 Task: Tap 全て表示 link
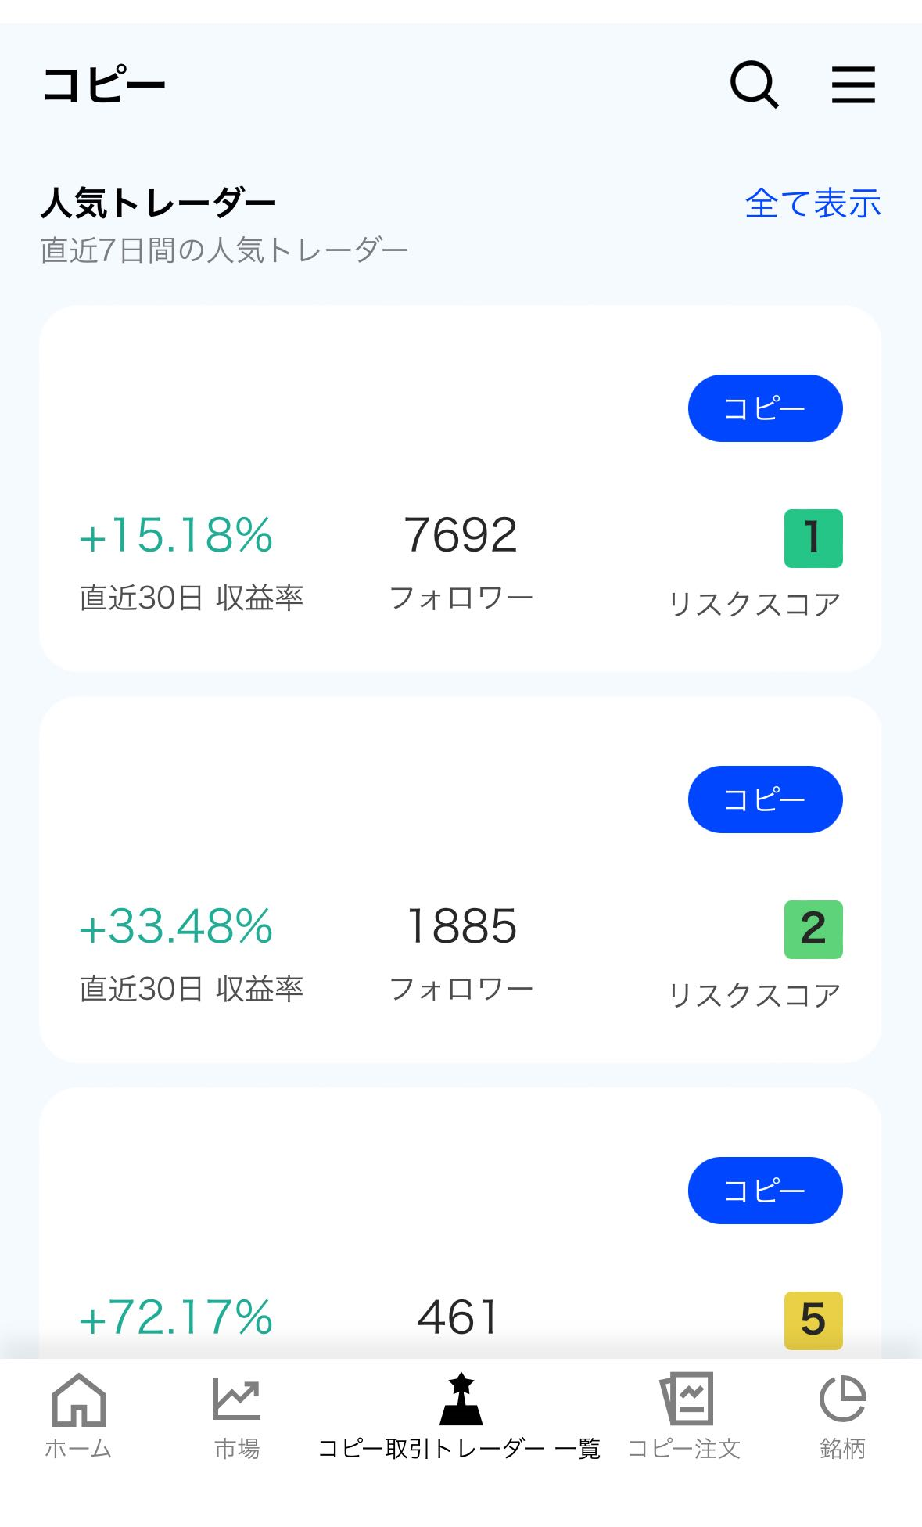tap(813, 203)
